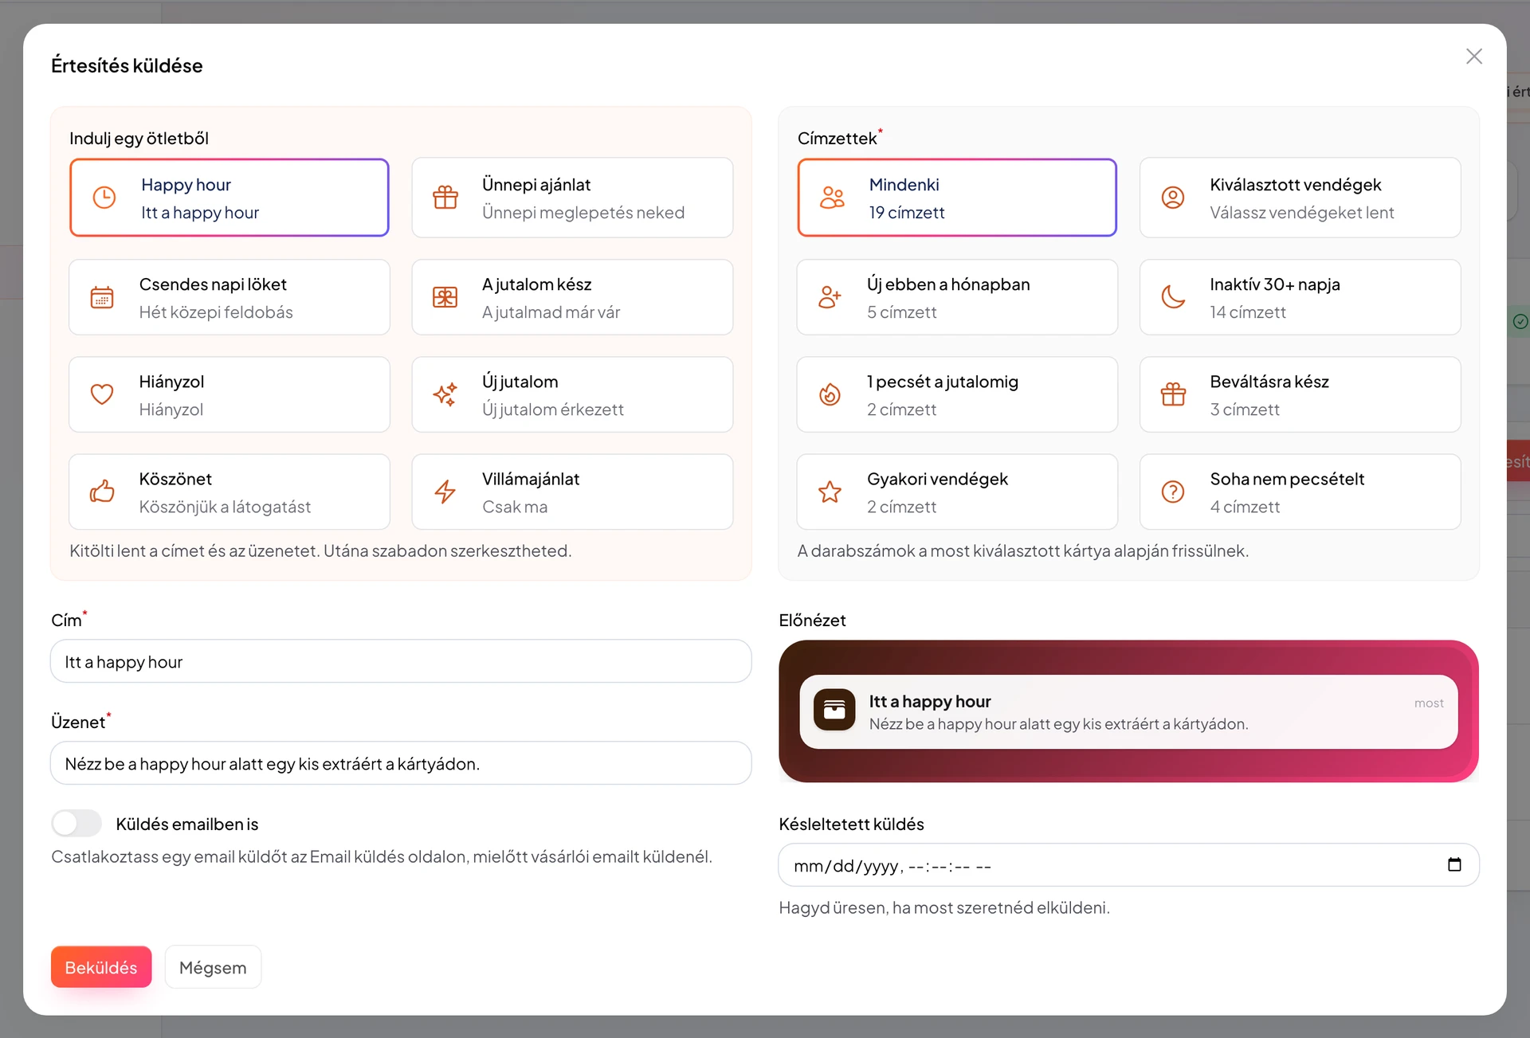Select Új ebben a hónapban label

coord(948,284)
